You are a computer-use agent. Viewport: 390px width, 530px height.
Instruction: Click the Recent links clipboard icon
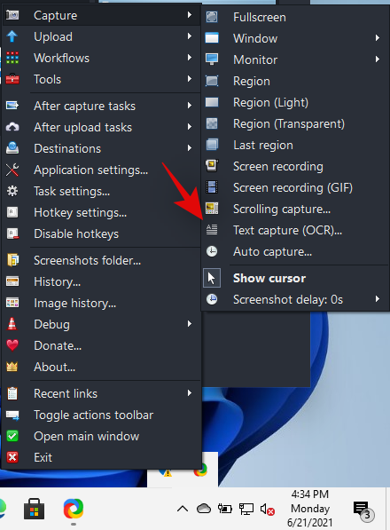(x=12, y=393)
